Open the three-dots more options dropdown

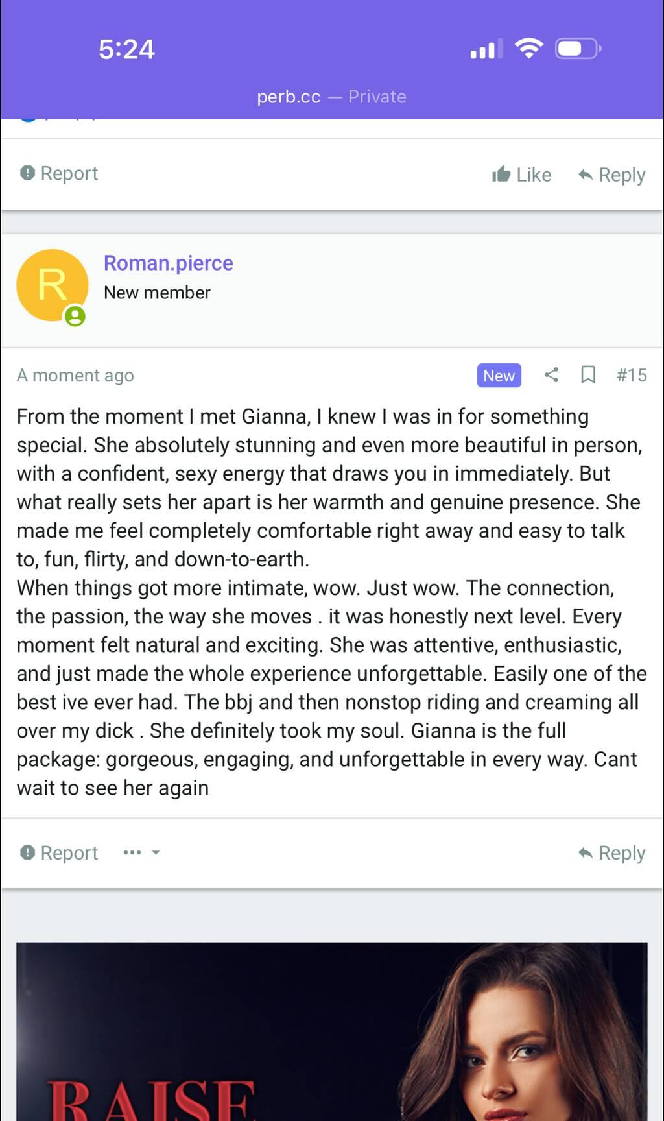point(141,852)
